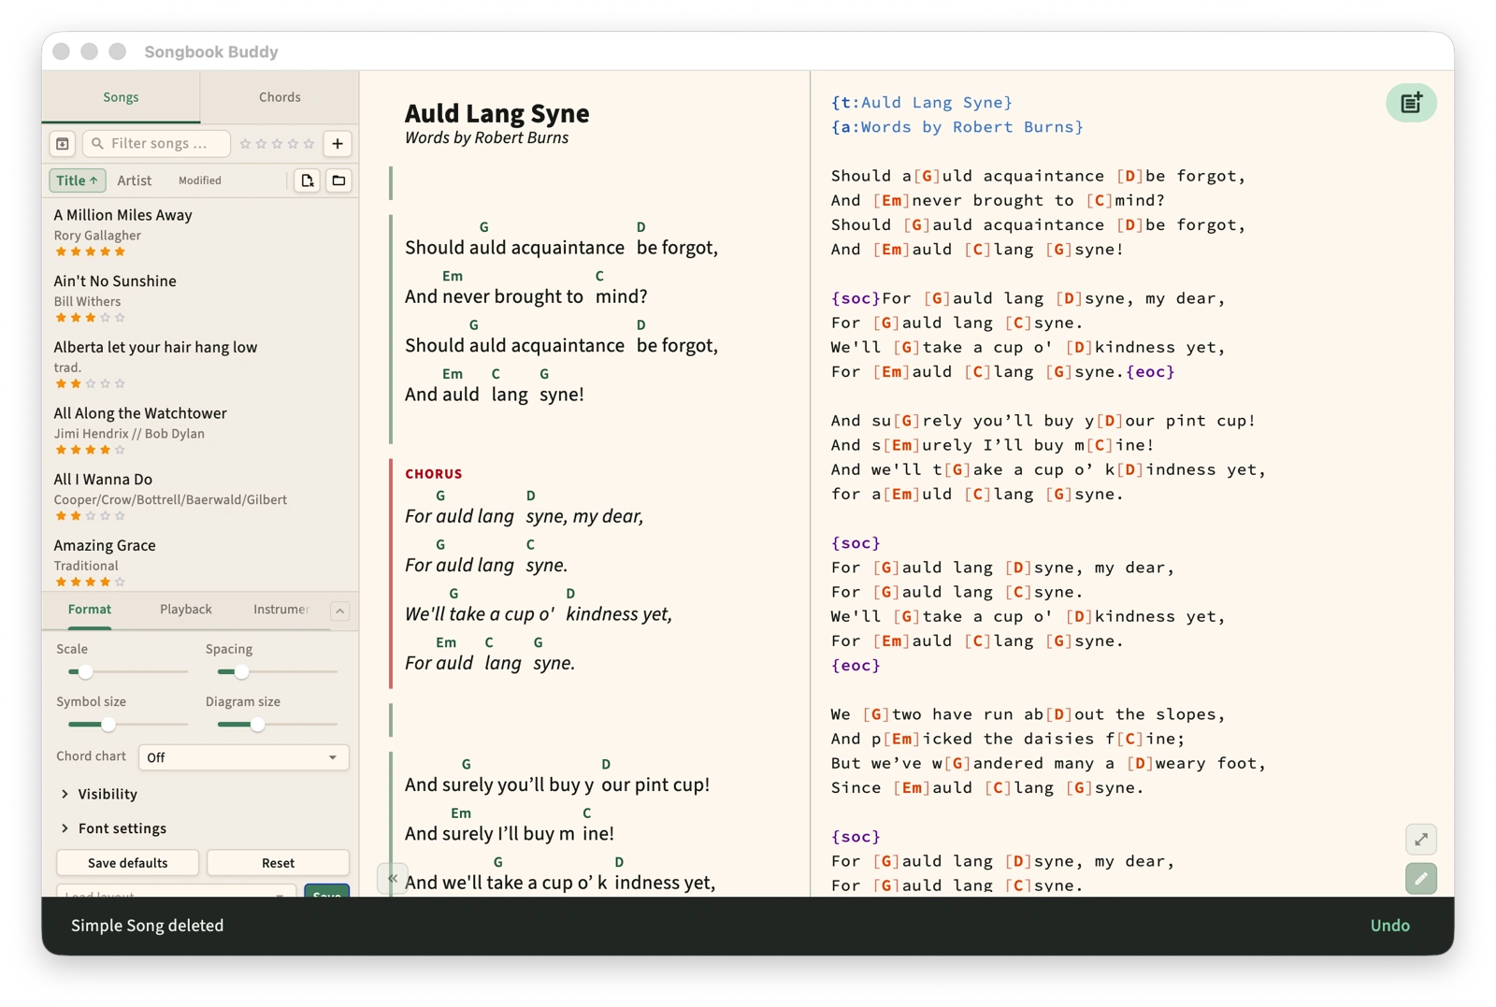This screenshot has width=1496, height=1007.
Task: Open the song All Along the Watchtower
Action: pyautogui.click(x=200, y=430)
